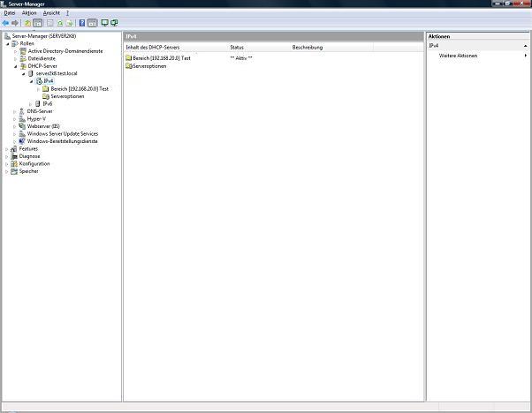Image resolution: width=532 pixels, height=413 pixels.
Task: Toggle the console tree pane toolbar icon
Action: pos(38,23)
